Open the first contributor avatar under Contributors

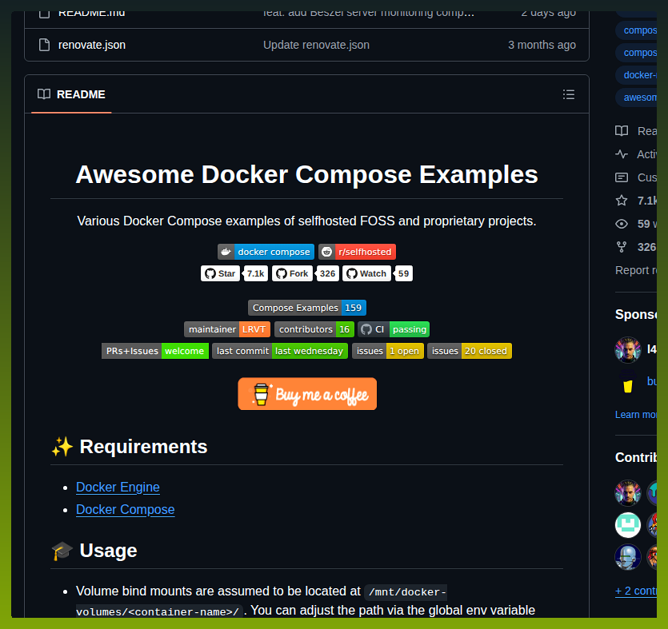click(x=627, y=493)
